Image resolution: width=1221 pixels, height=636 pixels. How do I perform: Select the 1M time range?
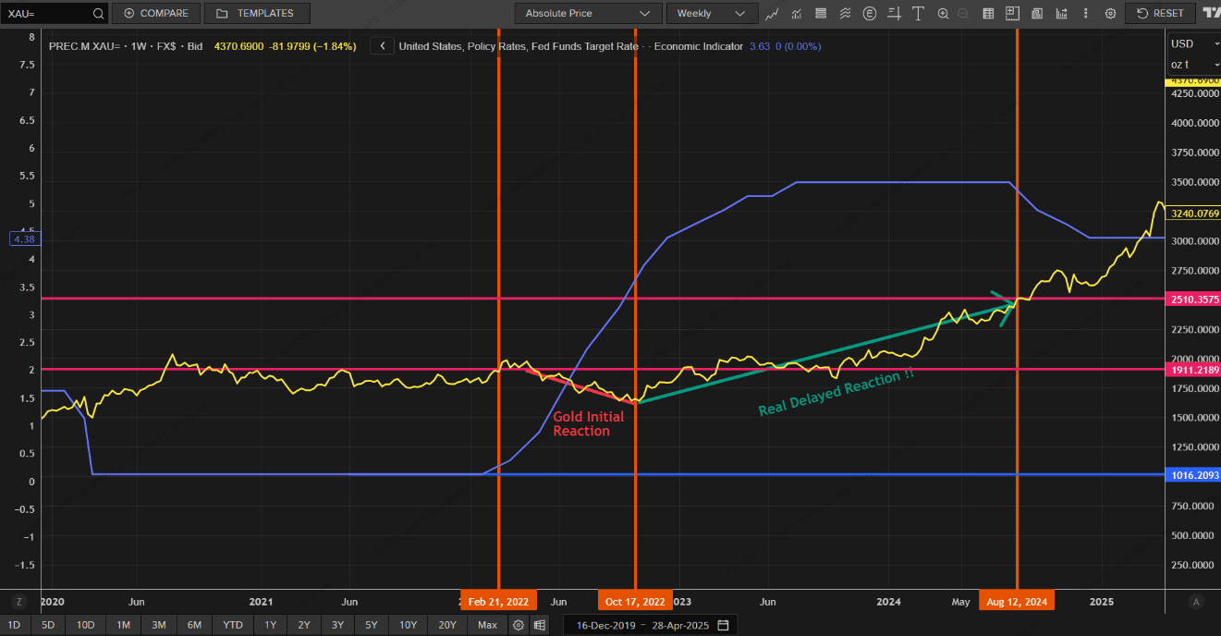(x=123, y=625)
